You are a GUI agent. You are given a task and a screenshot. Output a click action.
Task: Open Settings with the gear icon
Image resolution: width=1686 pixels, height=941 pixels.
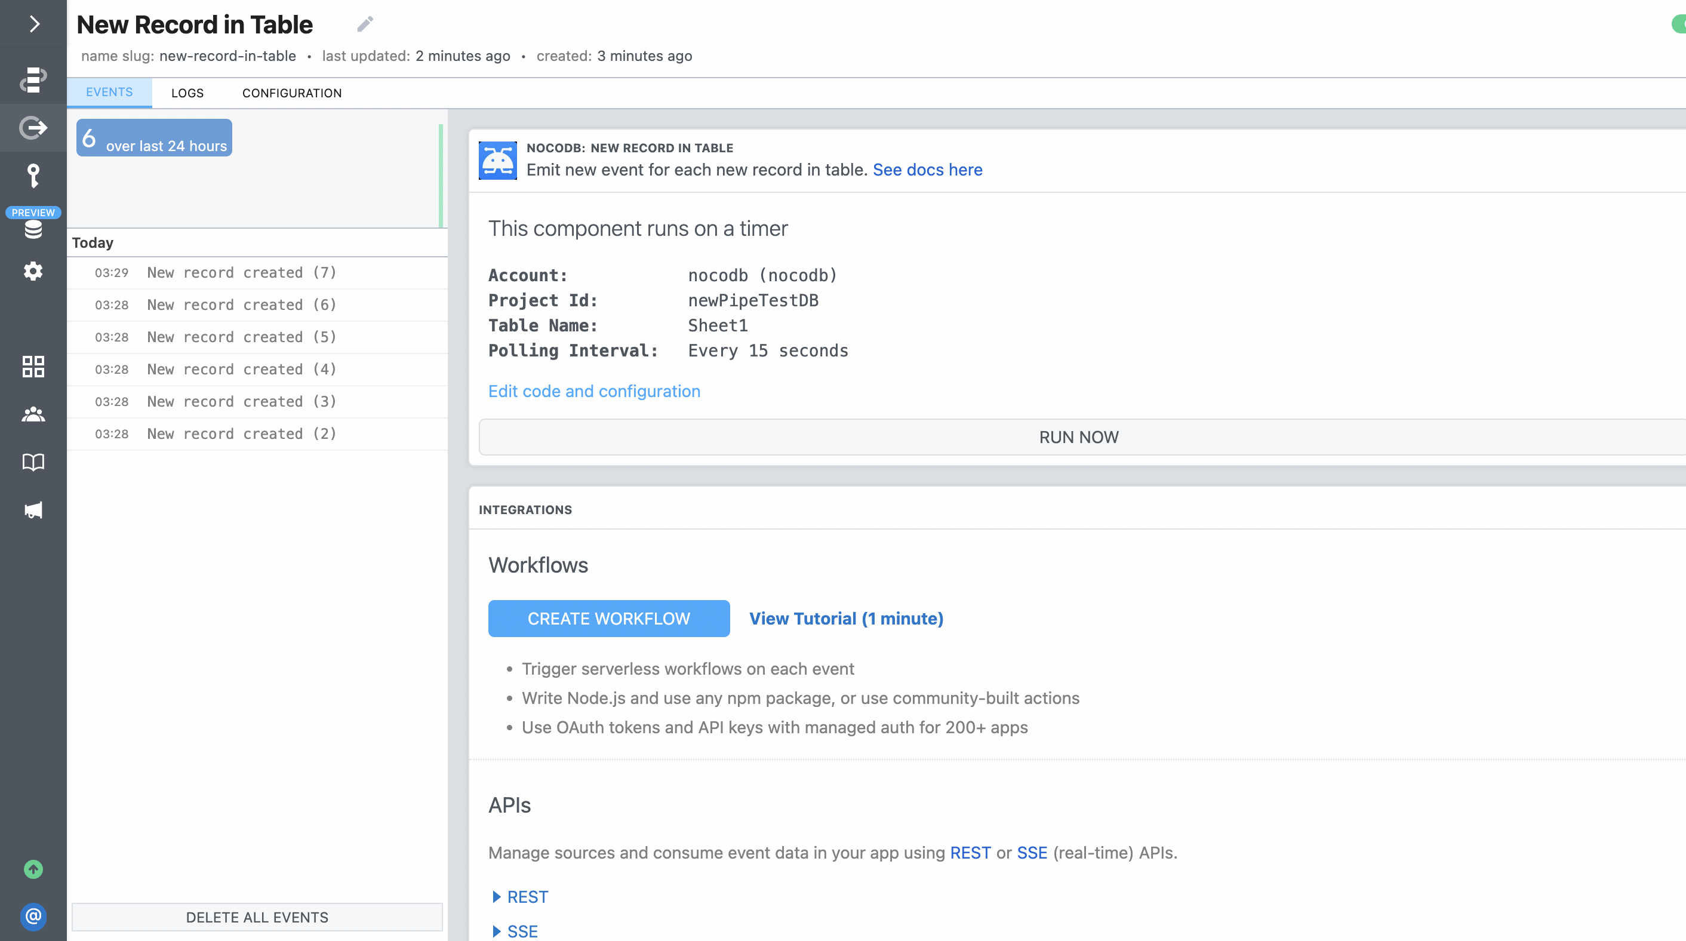point(33,271)
